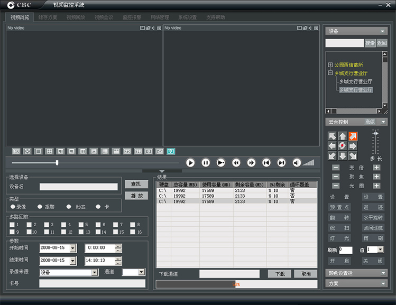Click the fast-forward playback button
The height and width of the screenshot is (305, 396).
point(251,163)
